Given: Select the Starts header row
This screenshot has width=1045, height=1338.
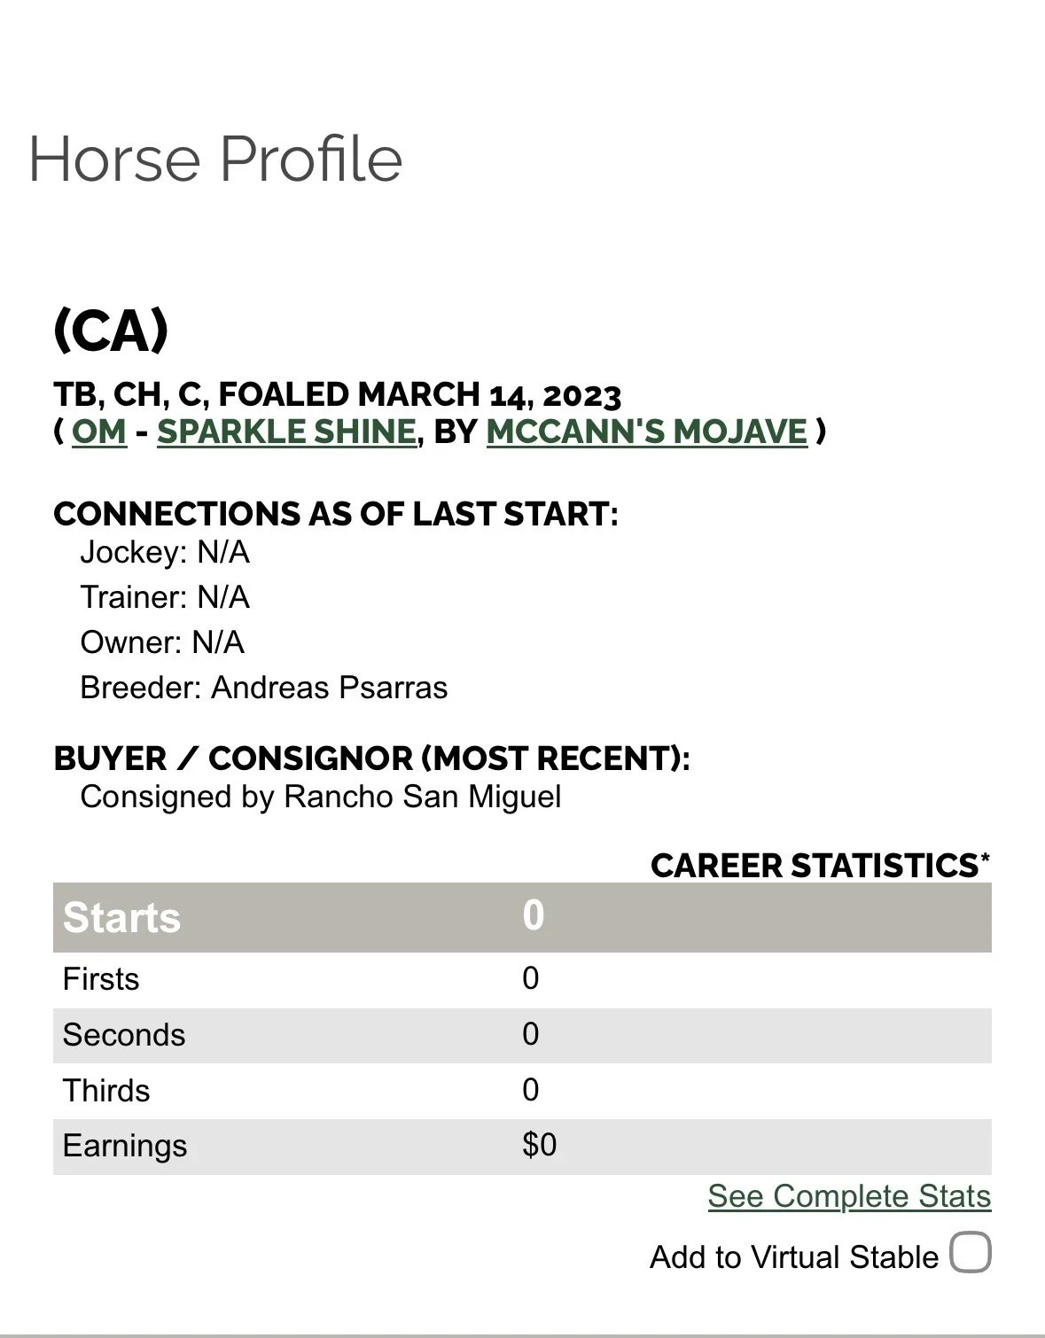Looking at the screenshot, I should (522, 917).
